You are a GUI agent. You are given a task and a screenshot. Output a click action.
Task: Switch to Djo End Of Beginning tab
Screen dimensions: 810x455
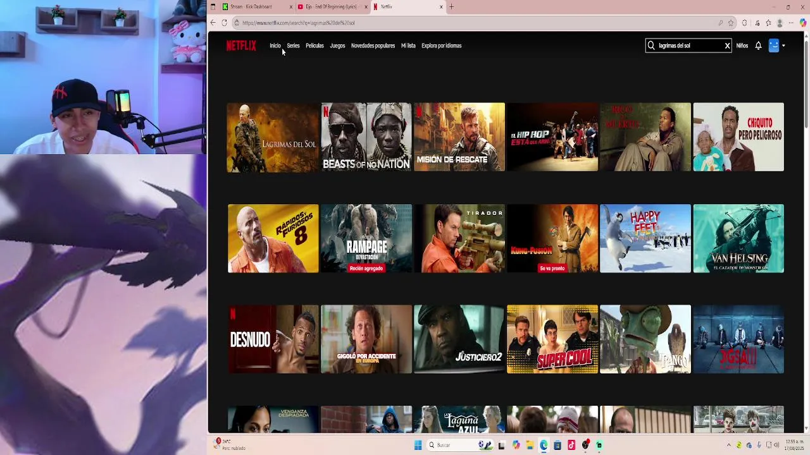tap(332, 6)
